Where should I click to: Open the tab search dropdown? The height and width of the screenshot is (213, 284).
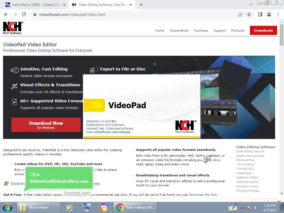(x=251, y=5)
